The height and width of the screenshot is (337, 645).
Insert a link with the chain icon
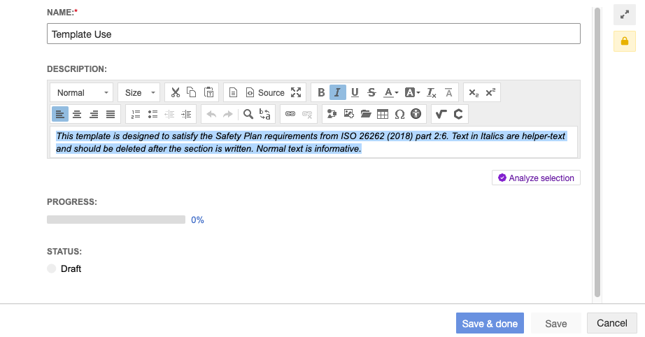(x=290, y=114)
